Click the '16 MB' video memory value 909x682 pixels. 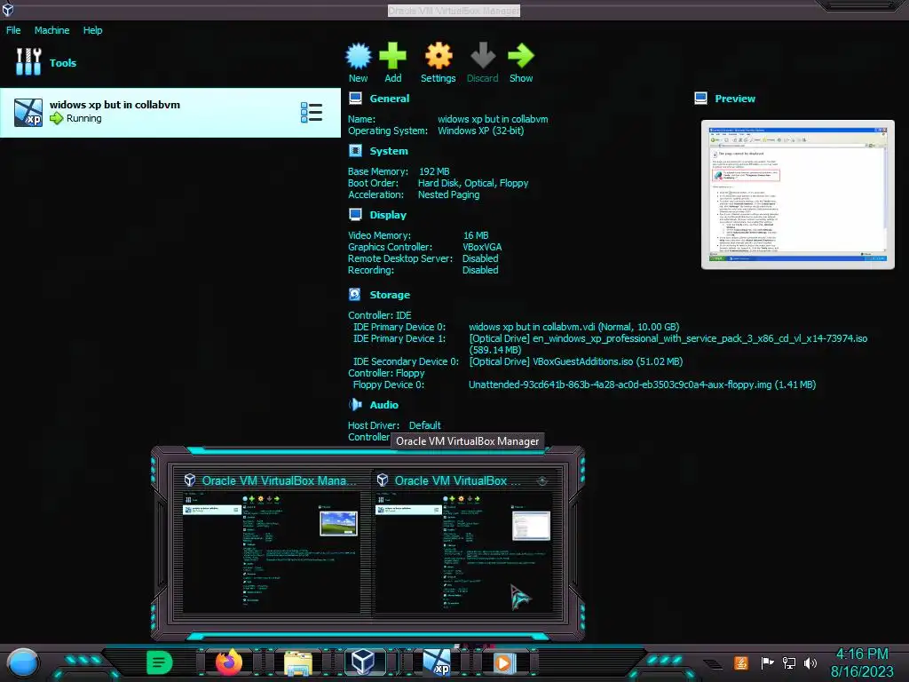pyautogui.click(x=476, y=235)
